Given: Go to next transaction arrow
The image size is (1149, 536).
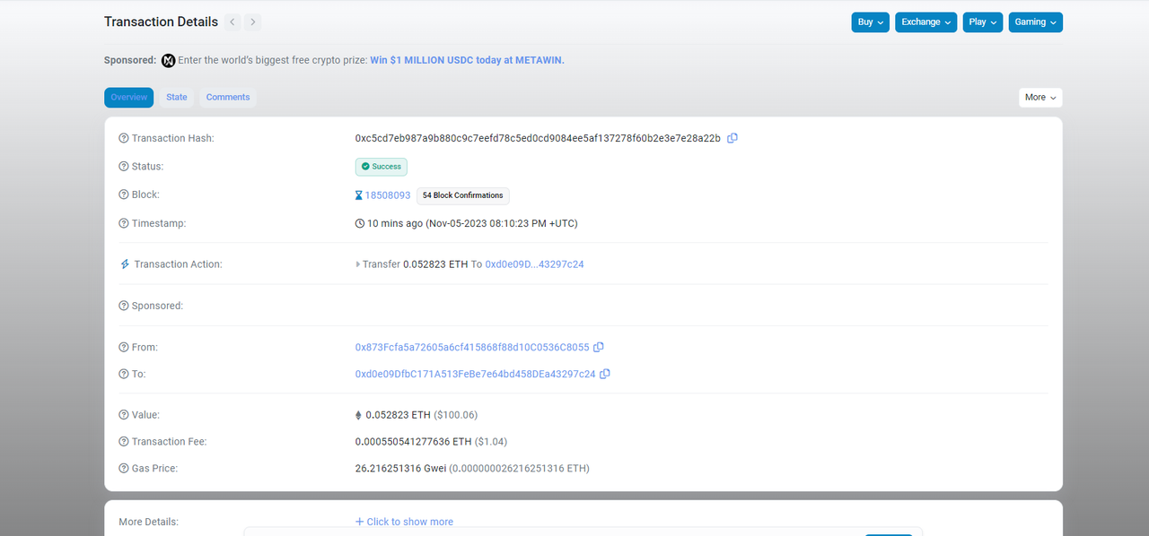Looking at the screenshot, I should tap(253, 22).
